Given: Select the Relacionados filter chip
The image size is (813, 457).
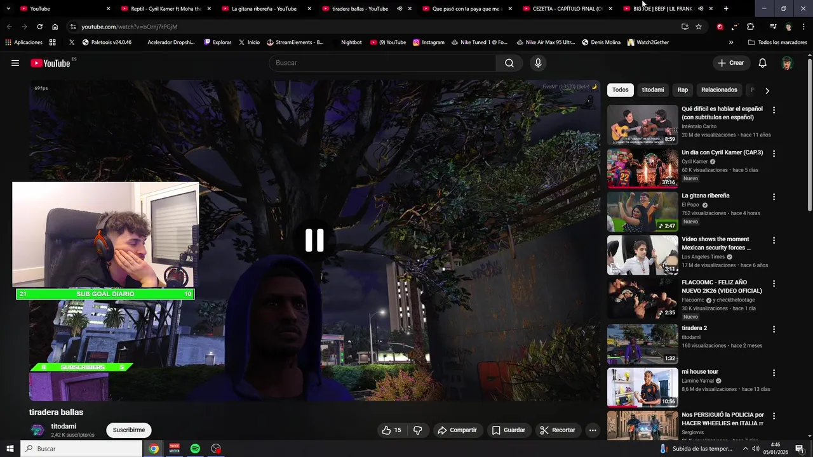Looking at the screenshot, I should (719, 90).
